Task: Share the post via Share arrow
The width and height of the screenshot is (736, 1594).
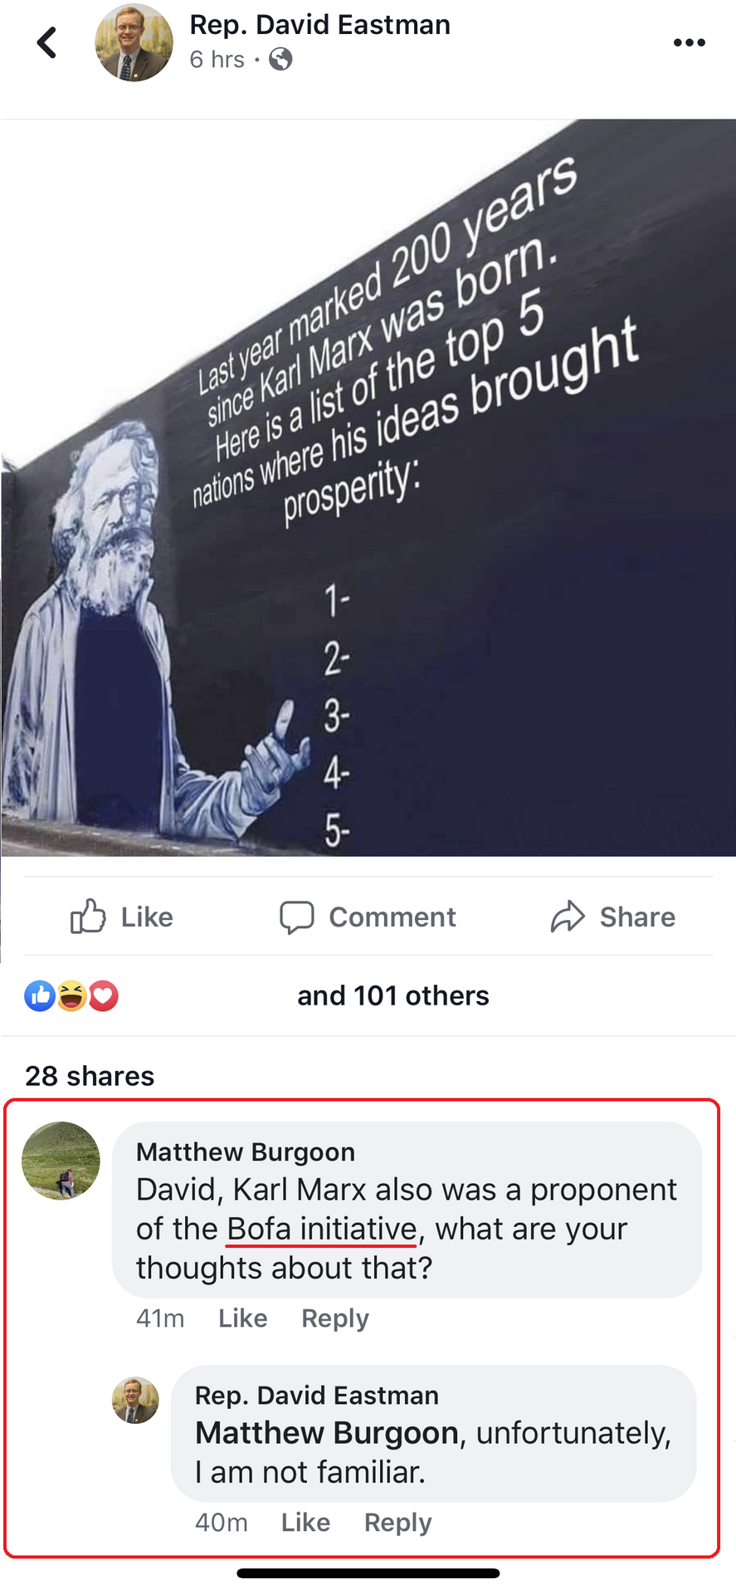Action: coord(612,917)
